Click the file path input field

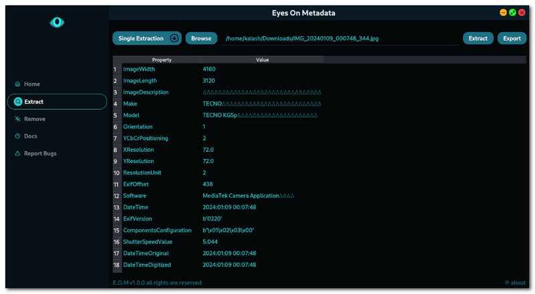click(340, 39)
